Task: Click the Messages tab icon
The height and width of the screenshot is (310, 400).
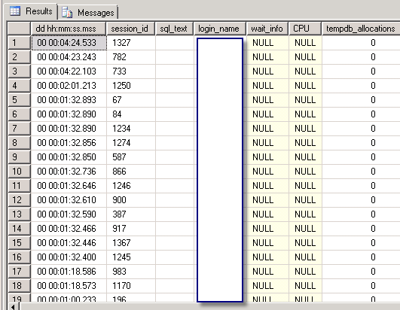Action: point(67,13)
